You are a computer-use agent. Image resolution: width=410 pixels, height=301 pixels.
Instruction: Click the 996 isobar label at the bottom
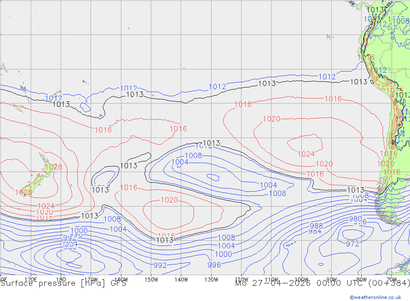(214, 265)
